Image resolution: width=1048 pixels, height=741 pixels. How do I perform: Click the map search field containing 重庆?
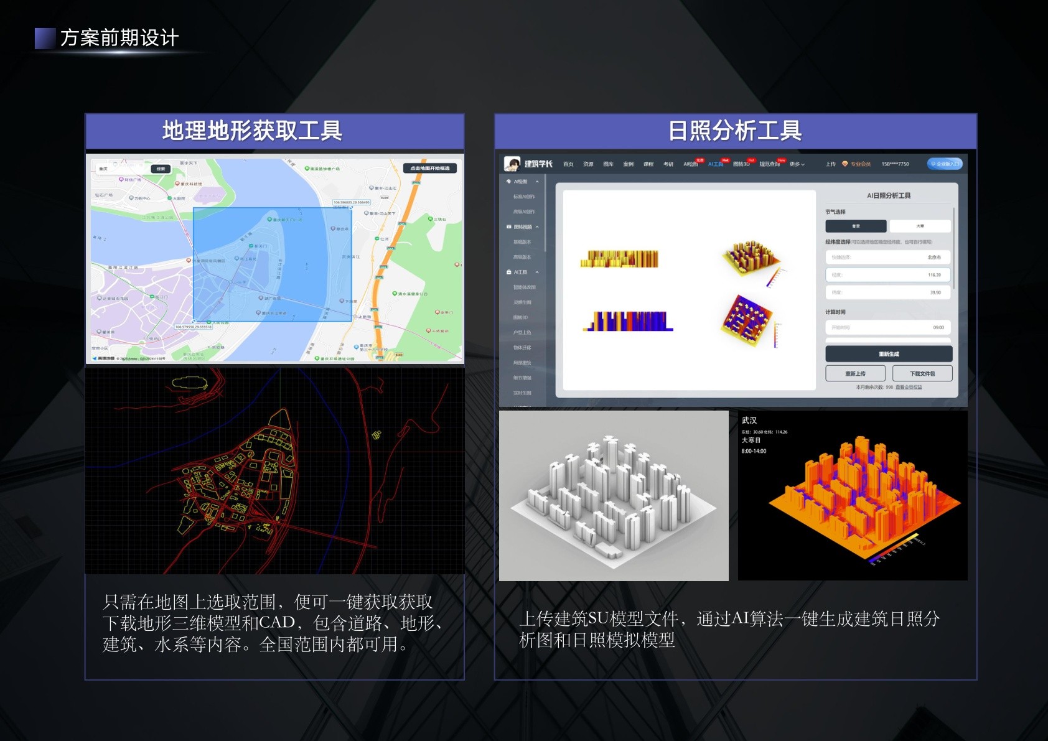coord(123,169)
